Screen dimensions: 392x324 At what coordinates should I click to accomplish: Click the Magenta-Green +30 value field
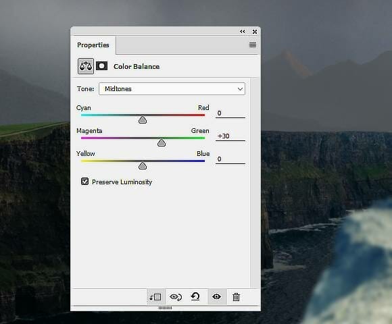(x=230, y=136)
